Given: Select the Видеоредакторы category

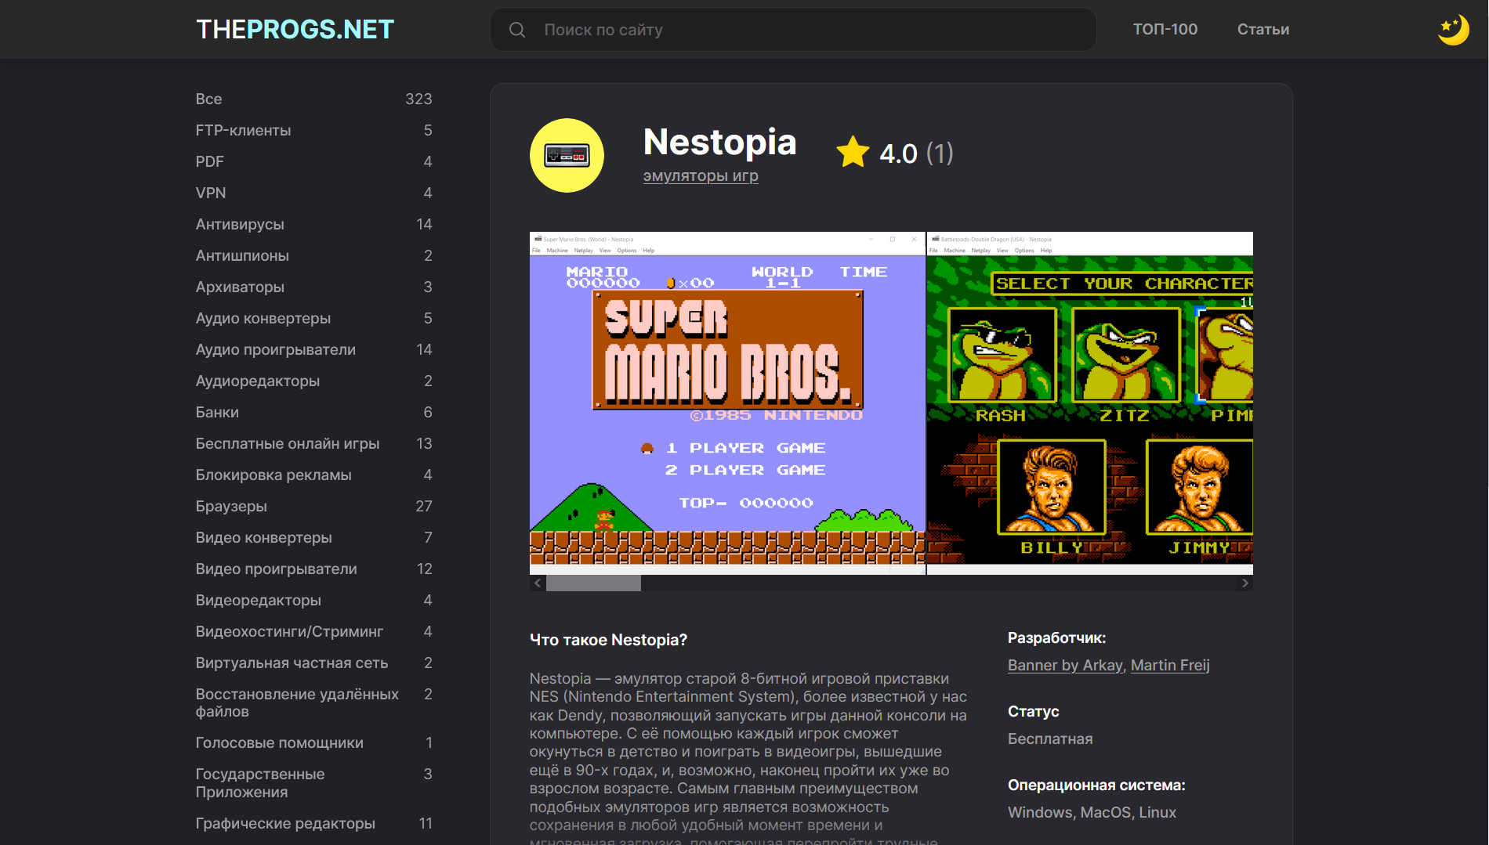Looking at the screenshot, I should click(313, 601).
